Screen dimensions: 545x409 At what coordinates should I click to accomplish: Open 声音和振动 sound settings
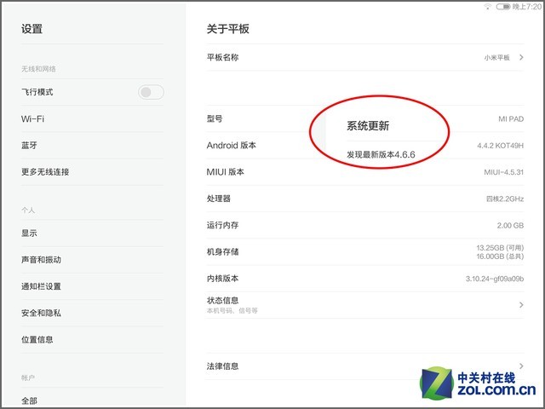(41, 259)
